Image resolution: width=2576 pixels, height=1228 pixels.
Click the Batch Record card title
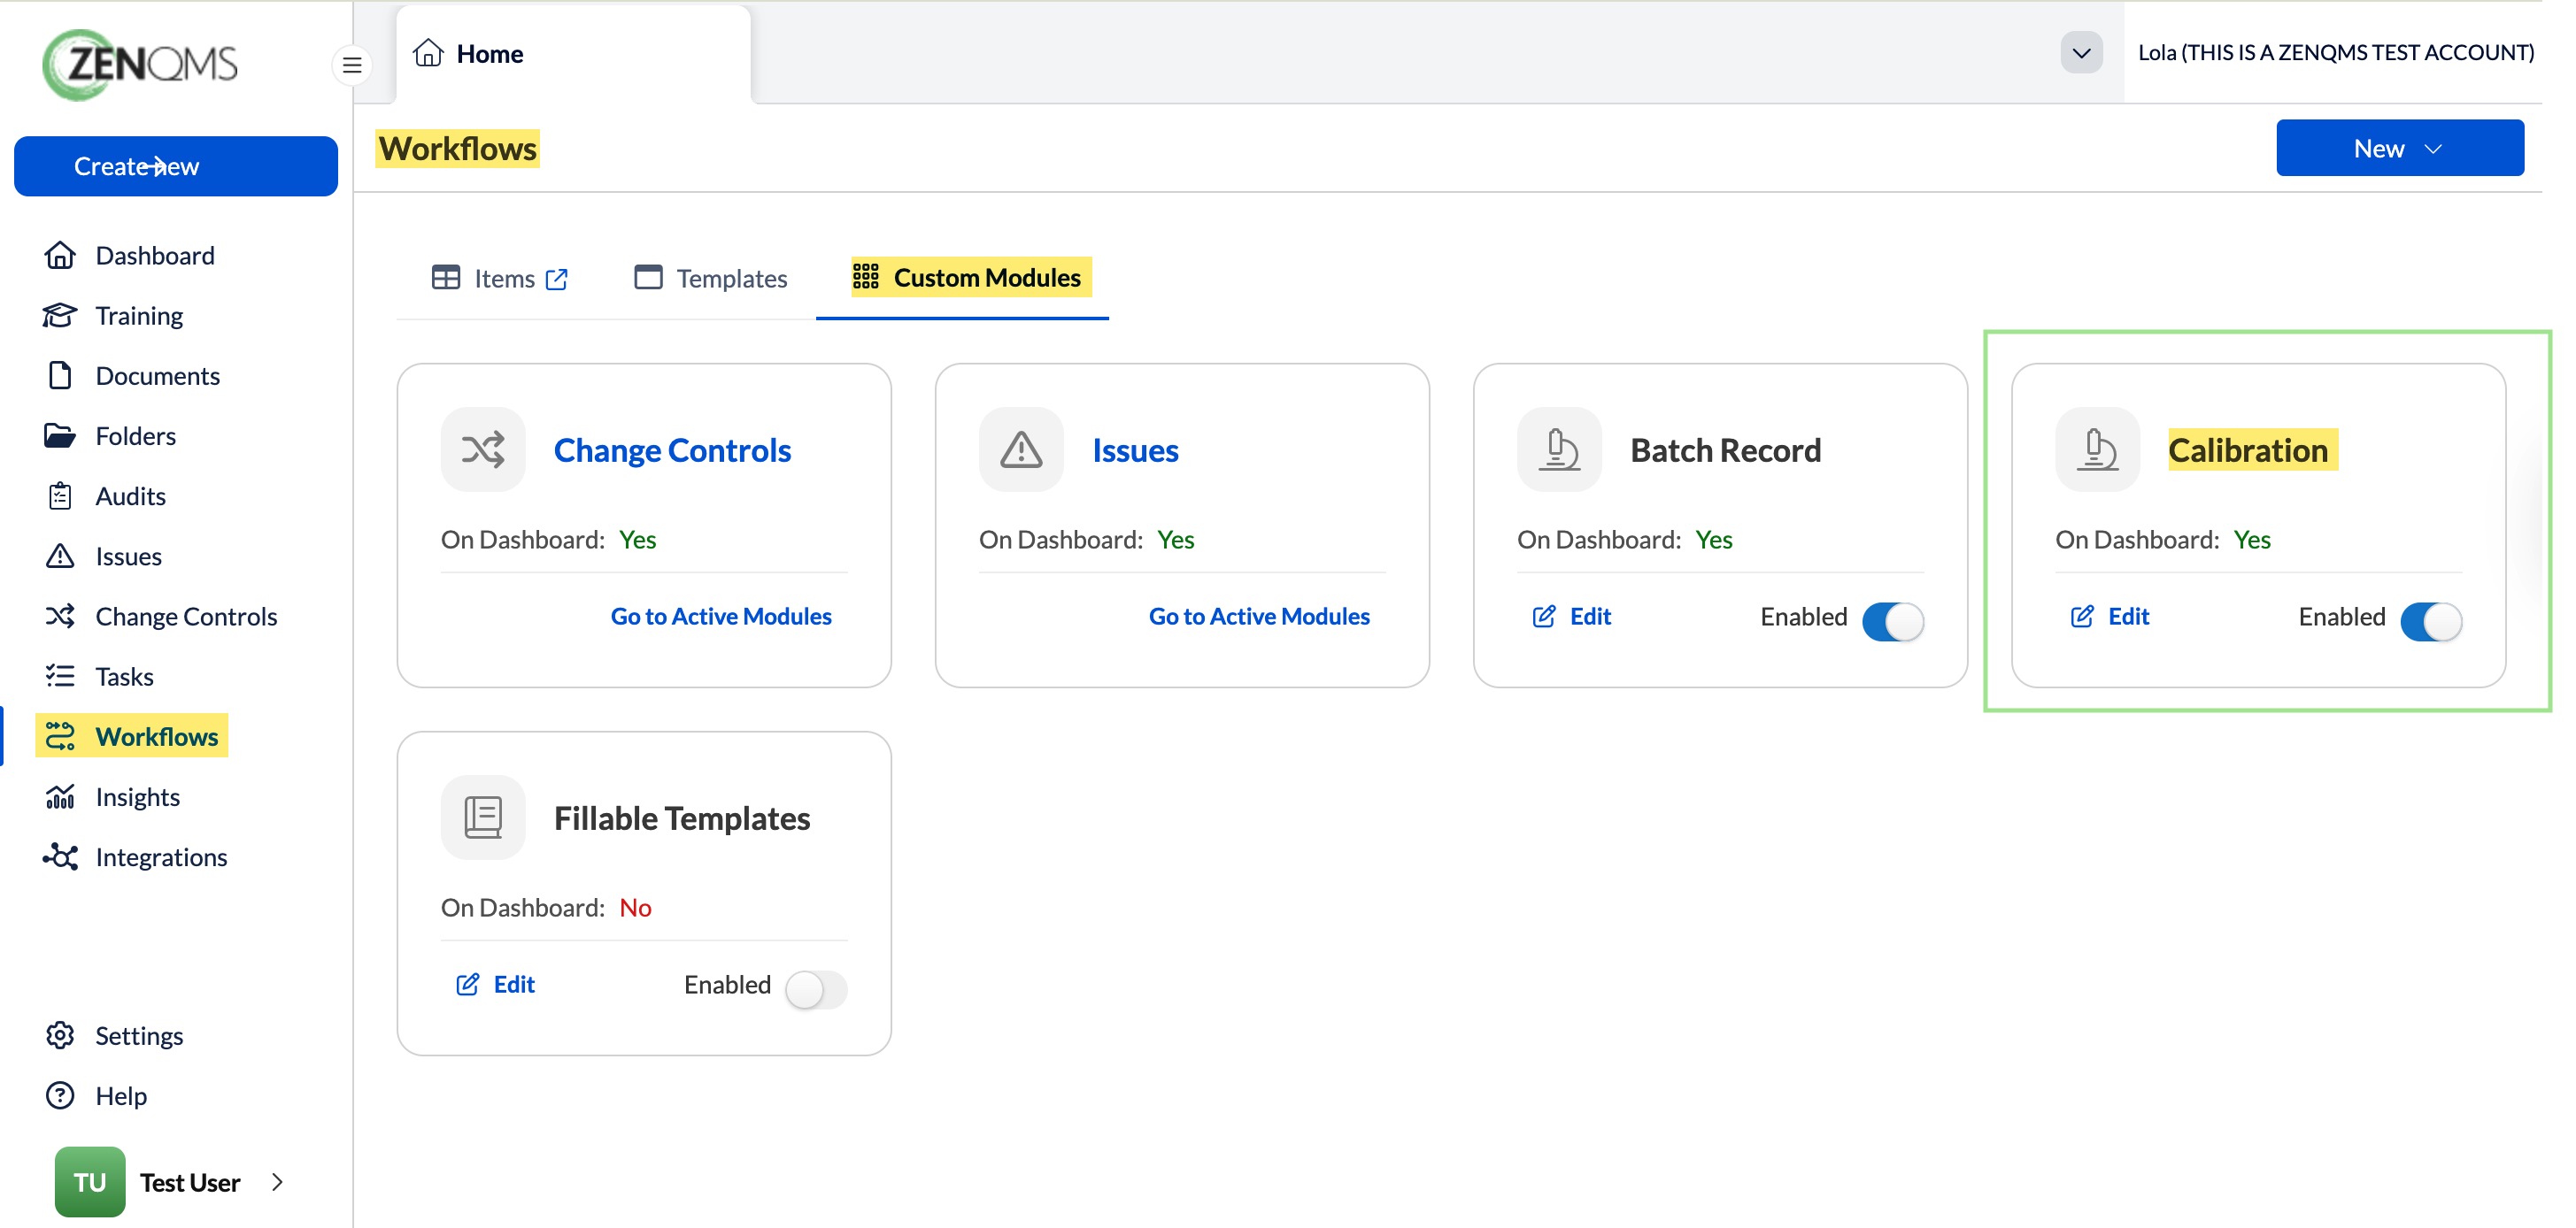1725,449
